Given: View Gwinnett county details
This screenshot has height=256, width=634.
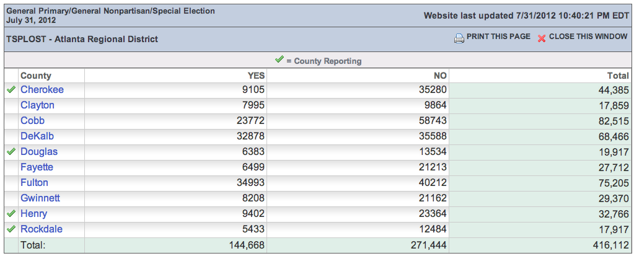Looking at the screenshot, I should [x=40, y=198].
